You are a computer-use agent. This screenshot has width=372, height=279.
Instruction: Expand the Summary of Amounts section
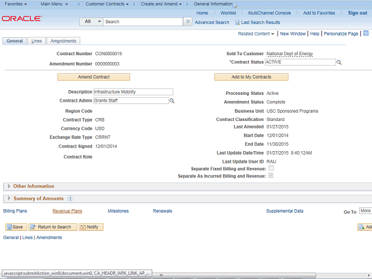coord(8,199)
